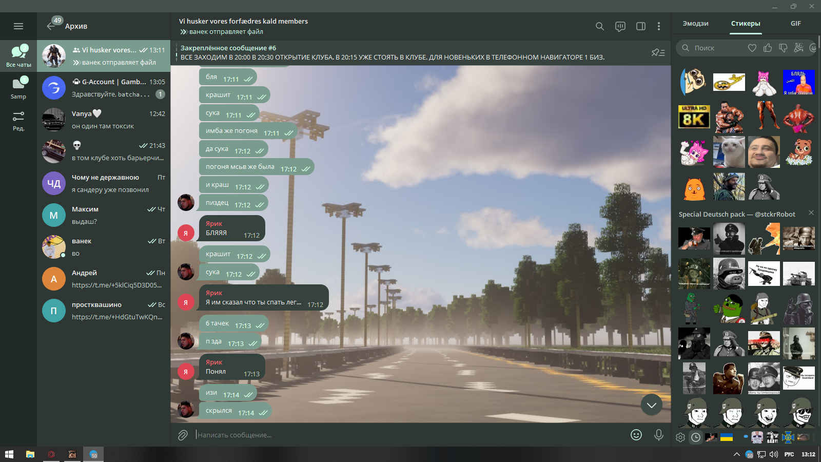The height and width of the screenshot is (462, 821).
Task: Switch to the GIF tab
Action: 795,24
